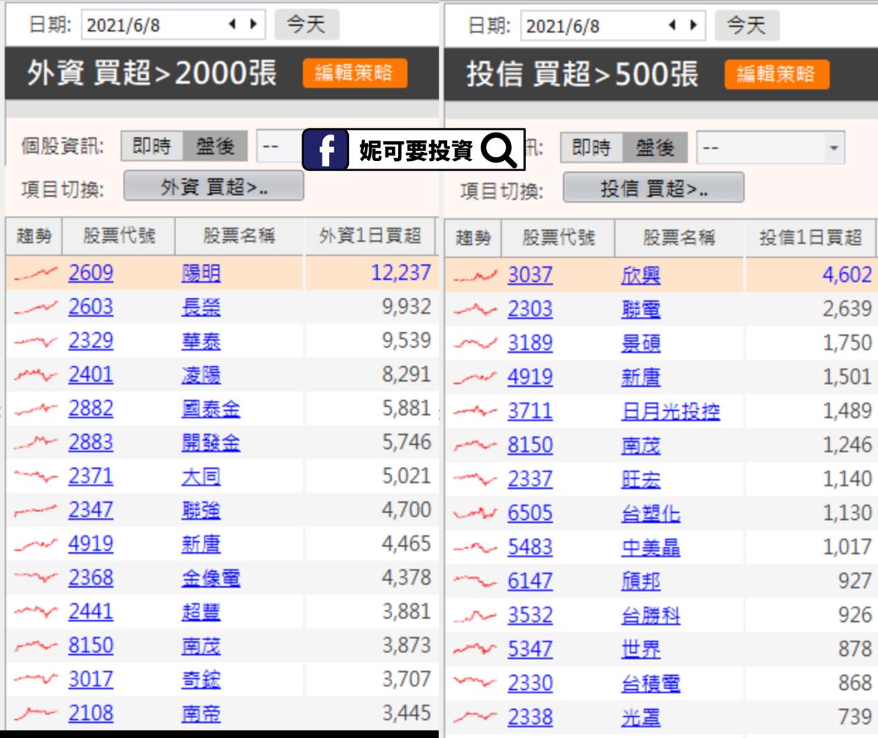
Task: Click 投信 買超>.. item switch button
Action: coord(653,188)
